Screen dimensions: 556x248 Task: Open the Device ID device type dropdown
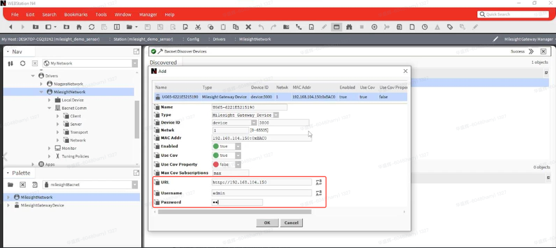[254, 123]
